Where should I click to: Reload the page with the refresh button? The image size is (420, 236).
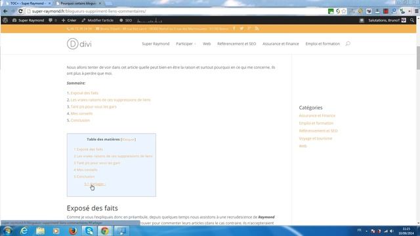pos(20,11)
